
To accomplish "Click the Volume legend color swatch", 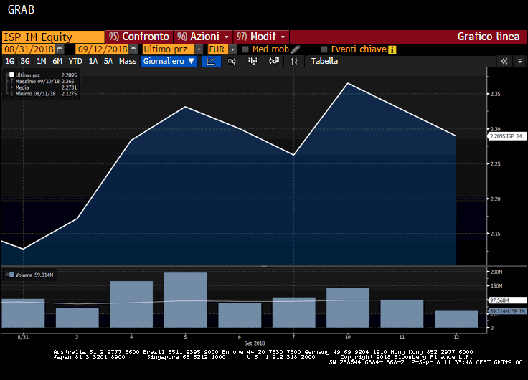I will coord(7,275).
